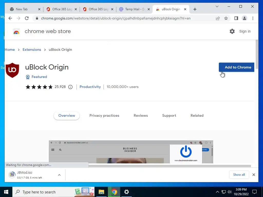Close the uBlock Origin tab
Viewport: 263px width, 197px height.
click(x=185, y=9)
